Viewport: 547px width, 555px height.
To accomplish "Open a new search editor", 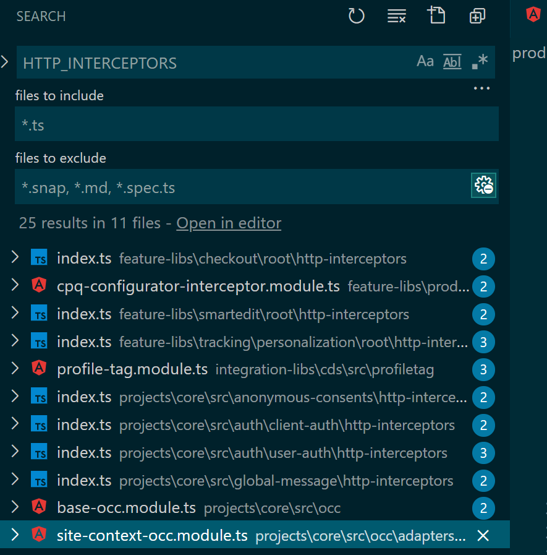I will 436,15.
